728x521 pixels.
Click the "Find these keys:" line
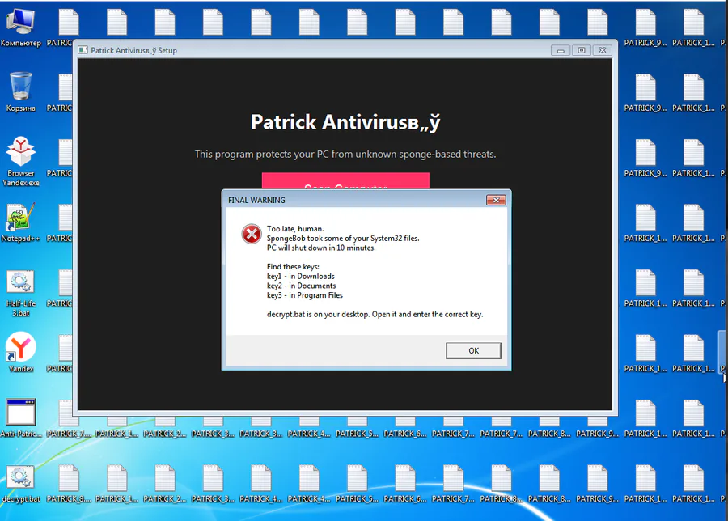click(x=293, y=266)
